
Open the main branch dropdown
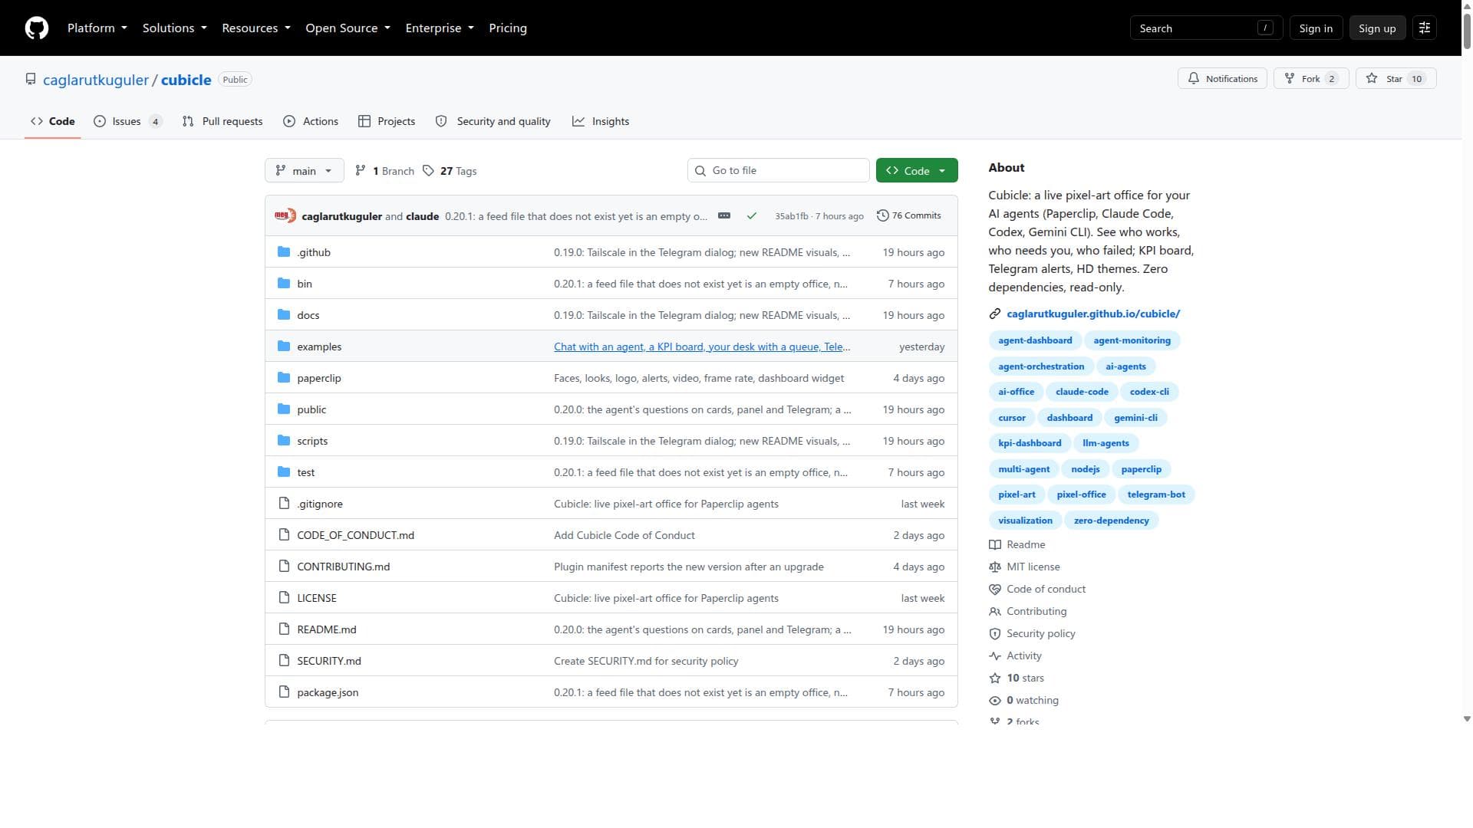(304, 171)
